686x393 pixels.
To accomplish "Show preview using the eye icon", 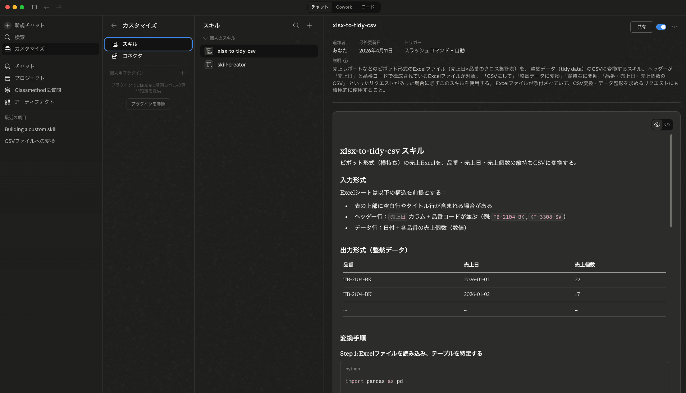I will click(x=657, y=124).
